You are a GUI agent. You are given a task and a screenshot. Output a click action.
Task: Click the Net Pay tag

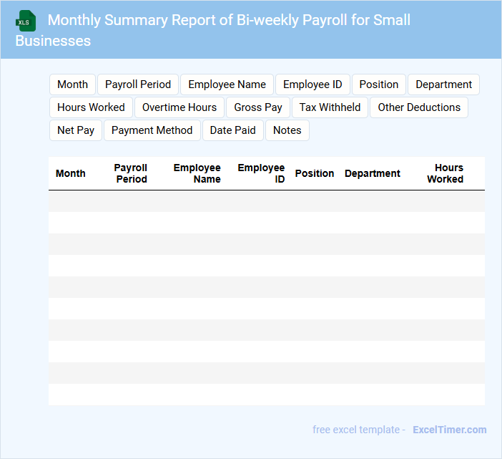76,130
